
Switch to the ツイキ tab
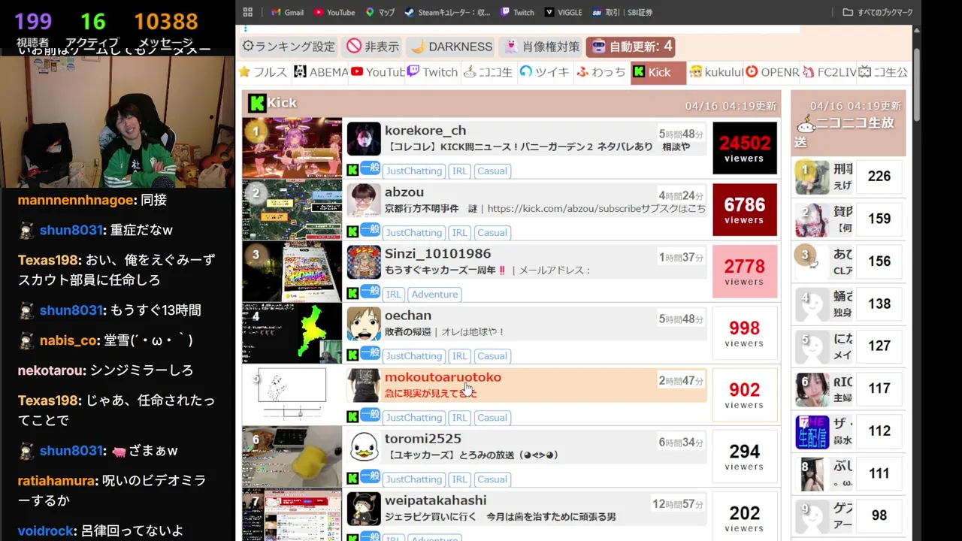coord(544,72)
